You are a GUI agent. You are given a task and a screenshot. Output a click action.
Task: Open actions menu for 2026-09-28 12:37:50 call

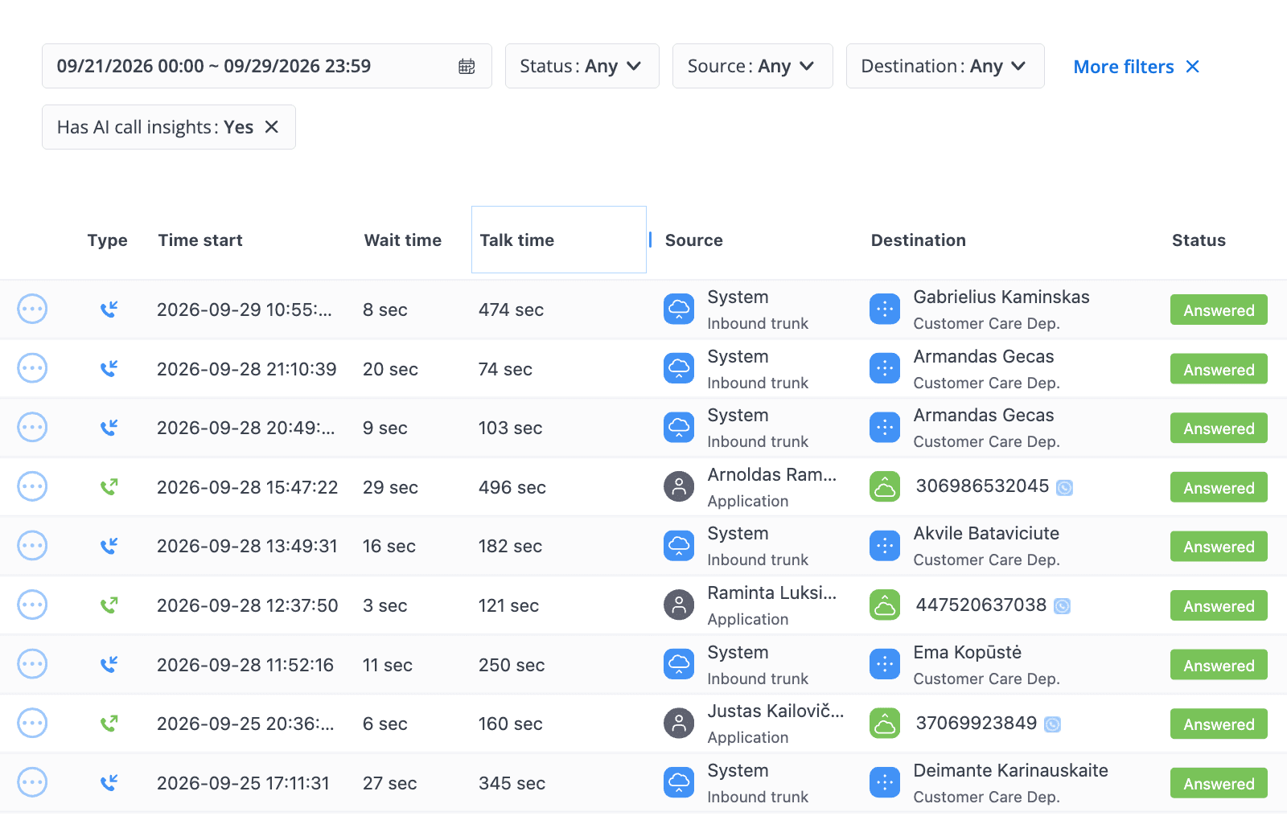click(x=32, y=605)
